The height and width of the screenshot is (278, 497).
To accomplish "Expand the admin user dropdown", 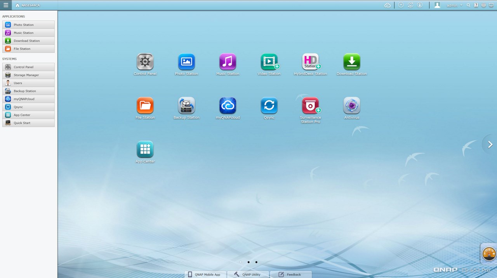I will [x=454, y=5].
